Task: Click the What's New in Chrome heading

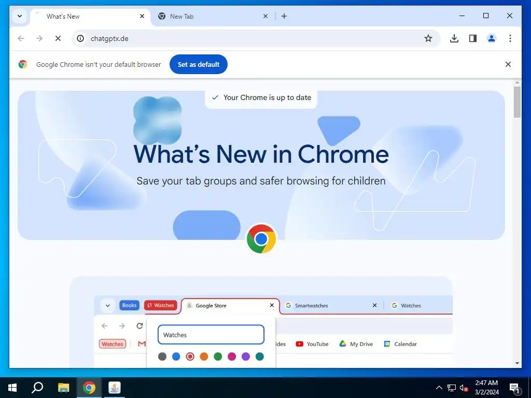Action: click(x=261, y=154)
